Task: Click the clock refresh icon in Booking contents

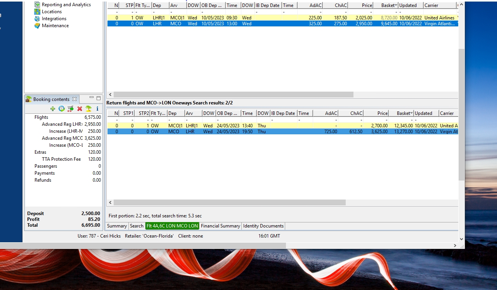Action: 61,109
